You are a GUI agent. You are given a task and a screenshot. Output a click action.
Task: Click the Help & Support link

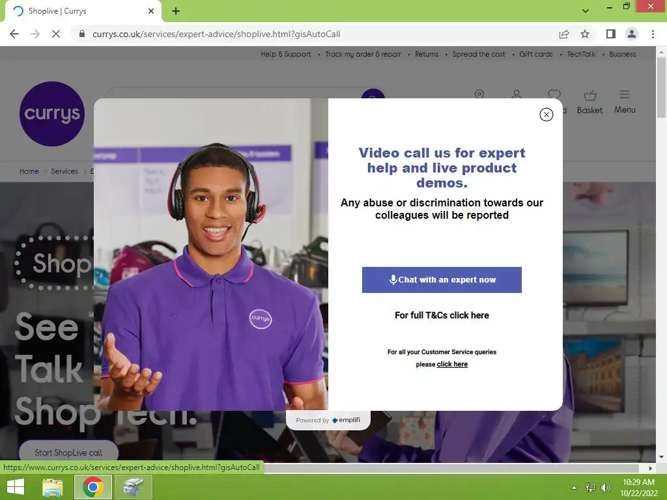(286, 54)
